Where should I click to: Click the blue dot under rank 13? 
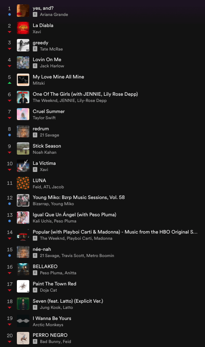(9, 221)
